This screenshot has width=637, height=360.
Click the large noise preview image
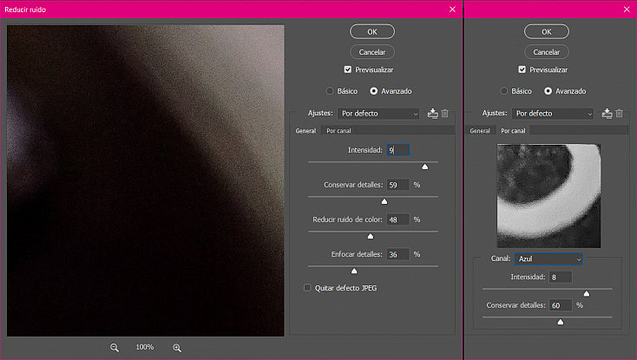coord(146,180)
